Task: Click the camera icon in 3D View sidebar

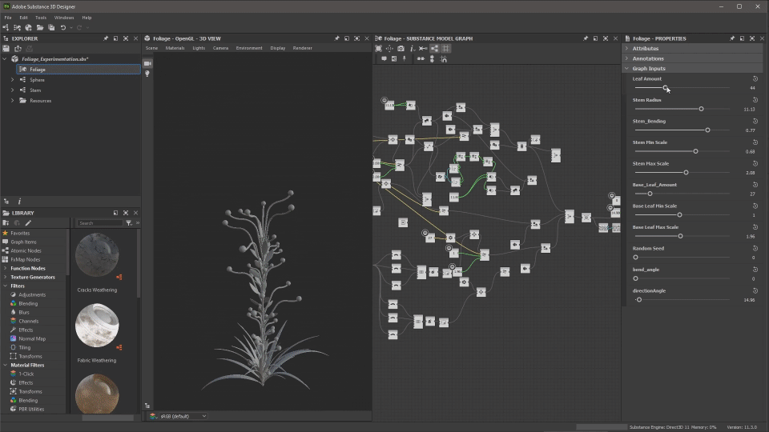Action: click(147, 64)
